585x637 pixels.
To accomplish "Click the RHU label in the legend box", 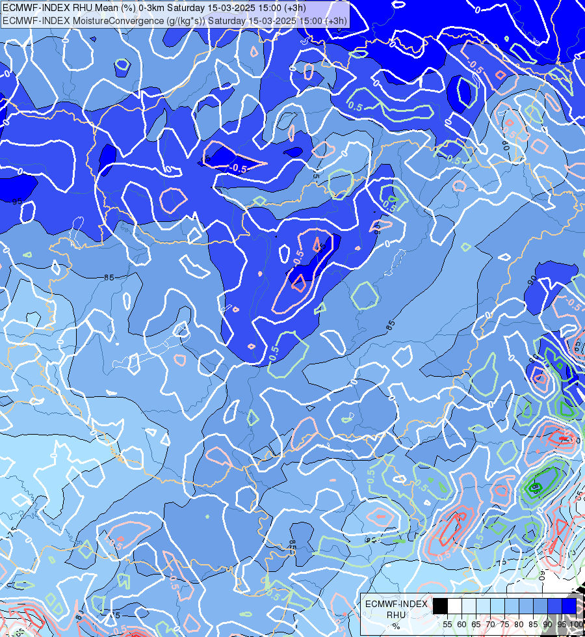I will (x=396, y=615).
